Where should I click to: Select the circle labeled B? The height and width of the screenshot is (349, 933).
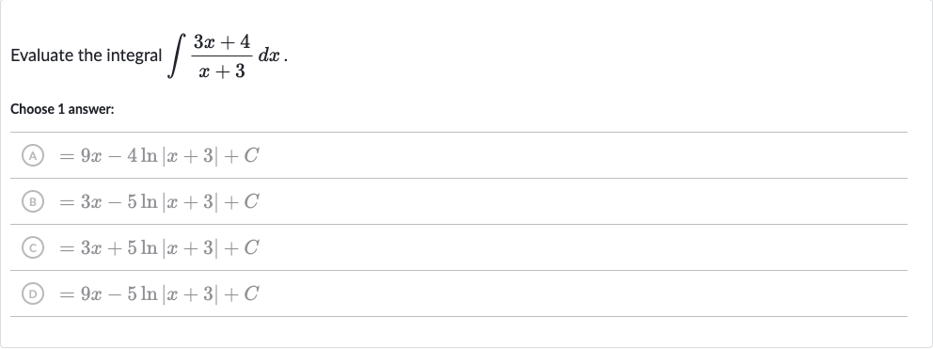point(33,202)
